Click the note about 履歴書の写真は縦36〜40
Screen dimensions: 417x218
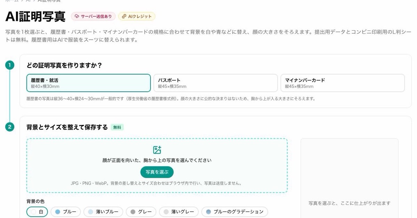[x=171, y=99]
